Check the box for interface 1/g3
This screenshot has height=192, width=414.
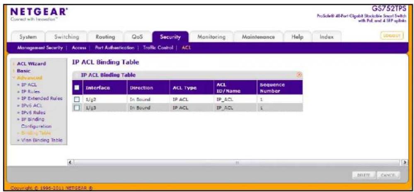[x=77, y=108]
